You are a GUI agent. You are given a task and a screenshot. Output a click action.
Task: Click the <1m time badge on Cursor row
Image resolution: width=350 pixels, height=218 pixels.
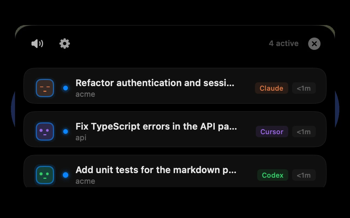304,132
